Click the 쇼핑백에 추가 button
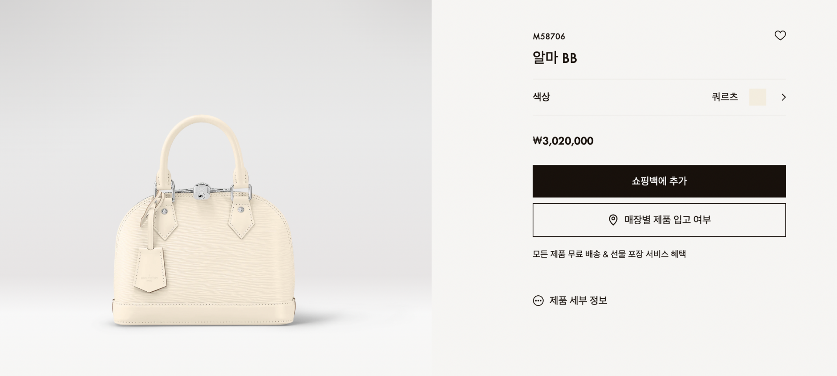The height and width of the screenshot is (376, 837). 659,181
